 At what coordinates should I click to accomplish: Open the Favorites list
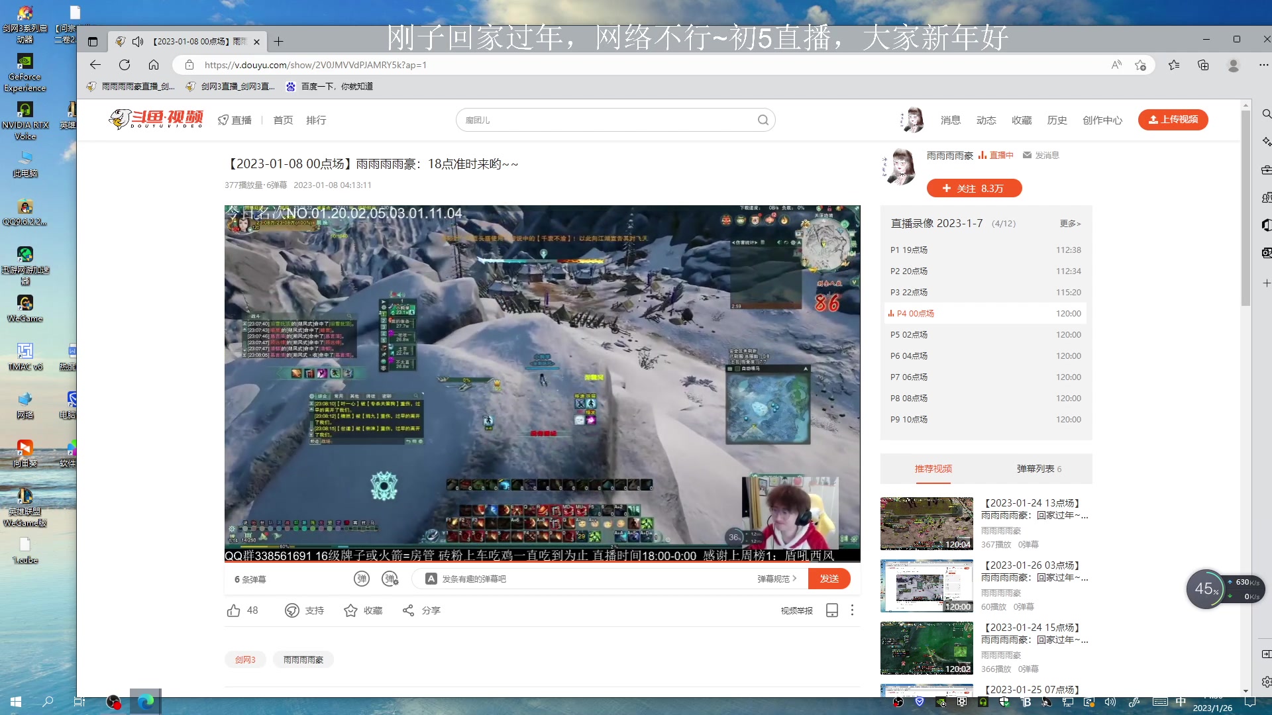point(1175,65)
